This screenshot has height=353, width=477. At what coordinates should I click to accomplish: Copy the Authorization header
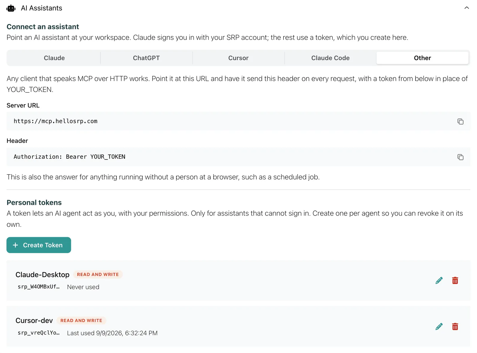tap(460, 157)
